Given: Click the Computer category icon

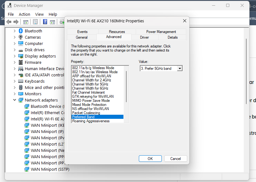Looking at the screenshot, I should click(21, 43).
